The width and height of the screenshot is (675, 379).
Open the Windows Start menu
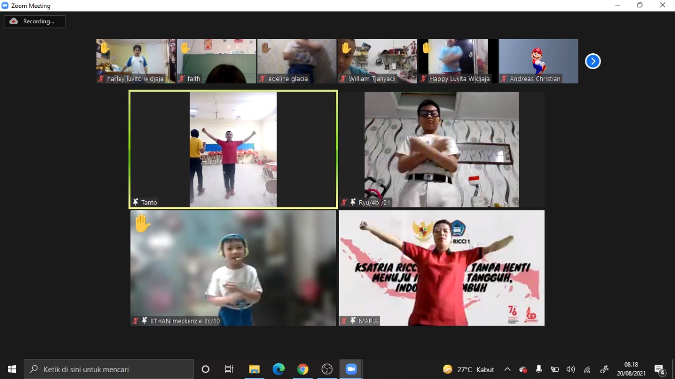12,369
